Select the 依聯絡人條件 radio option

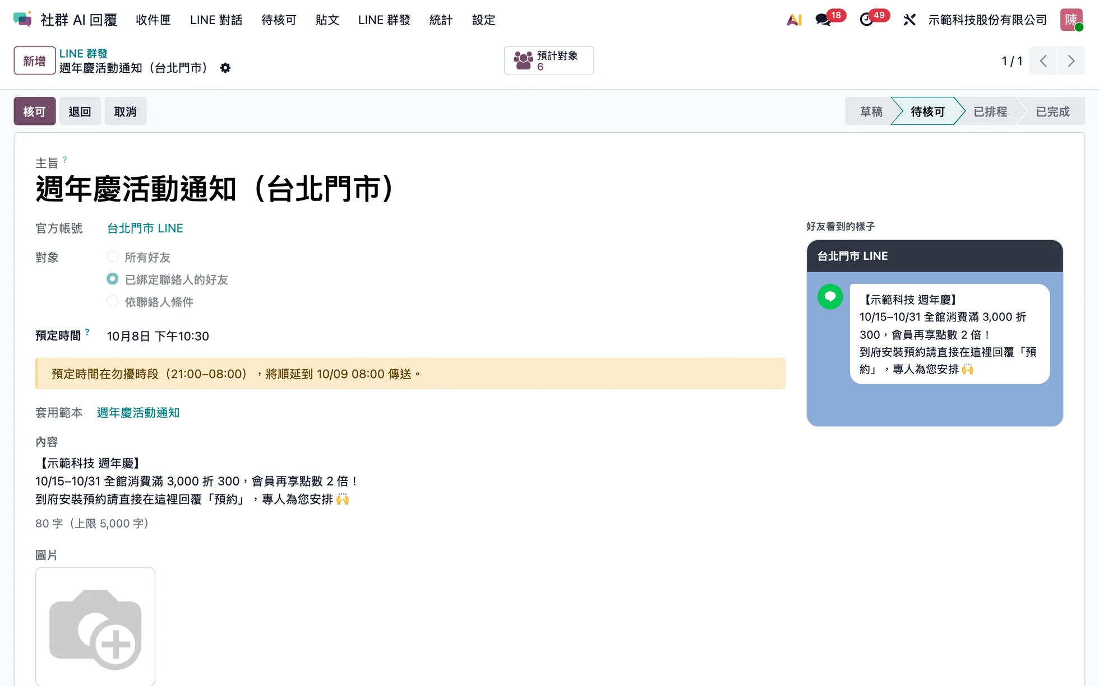coord(113,301)
